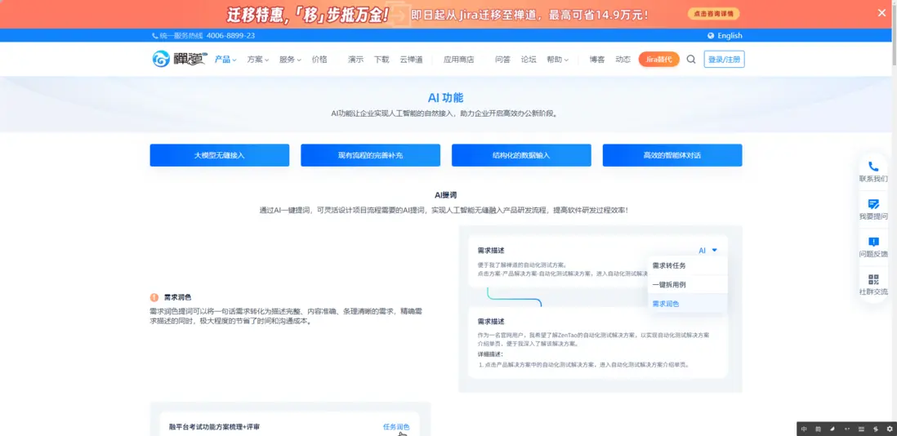
Task: Click the AI提词 section heading
Action: pyautogui.click(x=445, y=195)
